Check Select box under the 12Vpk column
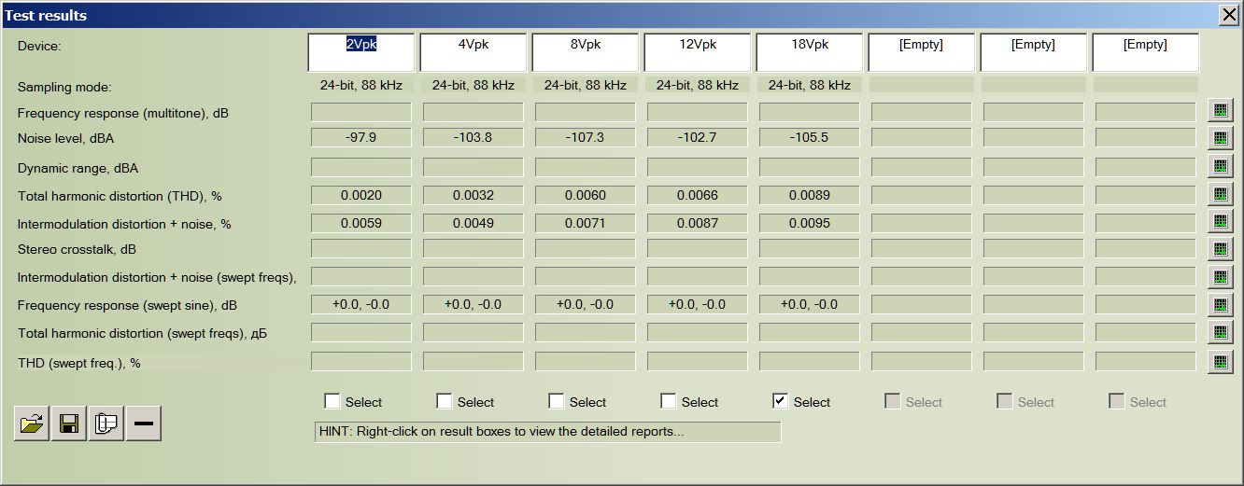 click(x=669, y=401)
